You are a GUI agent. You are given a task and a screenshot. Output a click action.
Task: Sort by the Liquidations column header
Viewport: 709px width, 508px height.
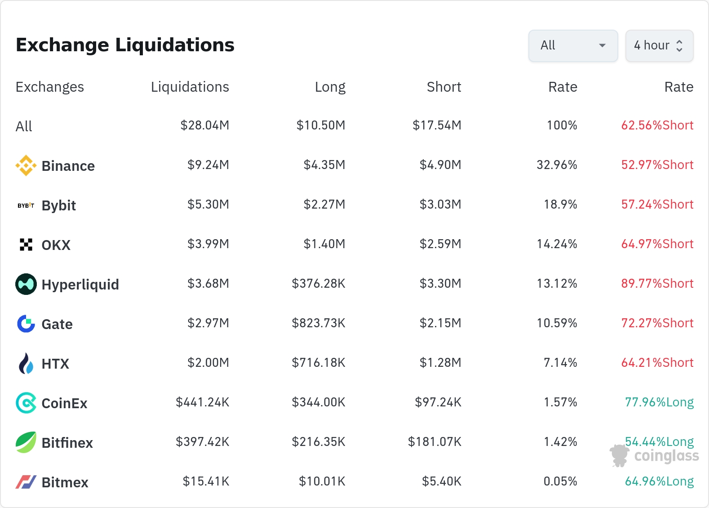190,87
